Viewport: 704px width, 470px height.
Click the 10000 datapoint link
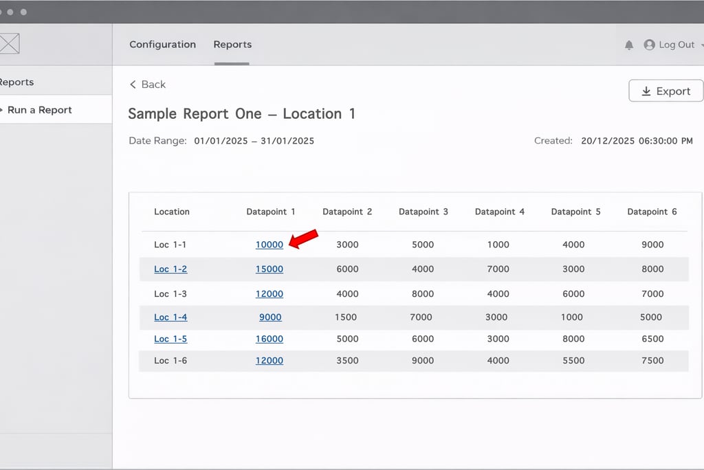[269, 245]
